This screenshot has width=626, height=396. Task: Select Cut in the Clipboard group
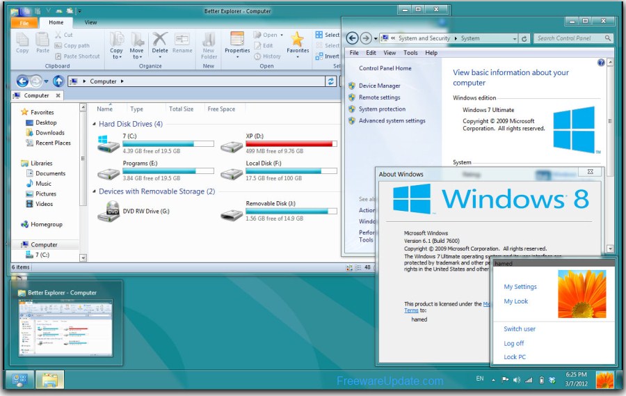pyautogui.click(x=64, y=35)
